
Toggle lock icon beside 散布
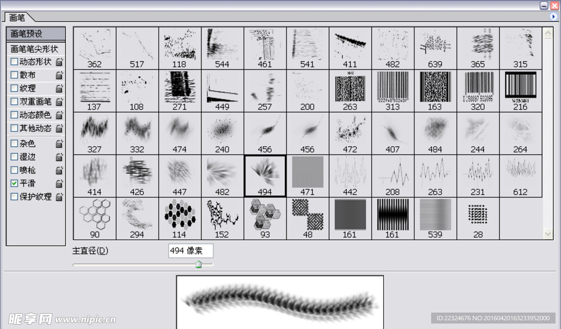point(59,75)
